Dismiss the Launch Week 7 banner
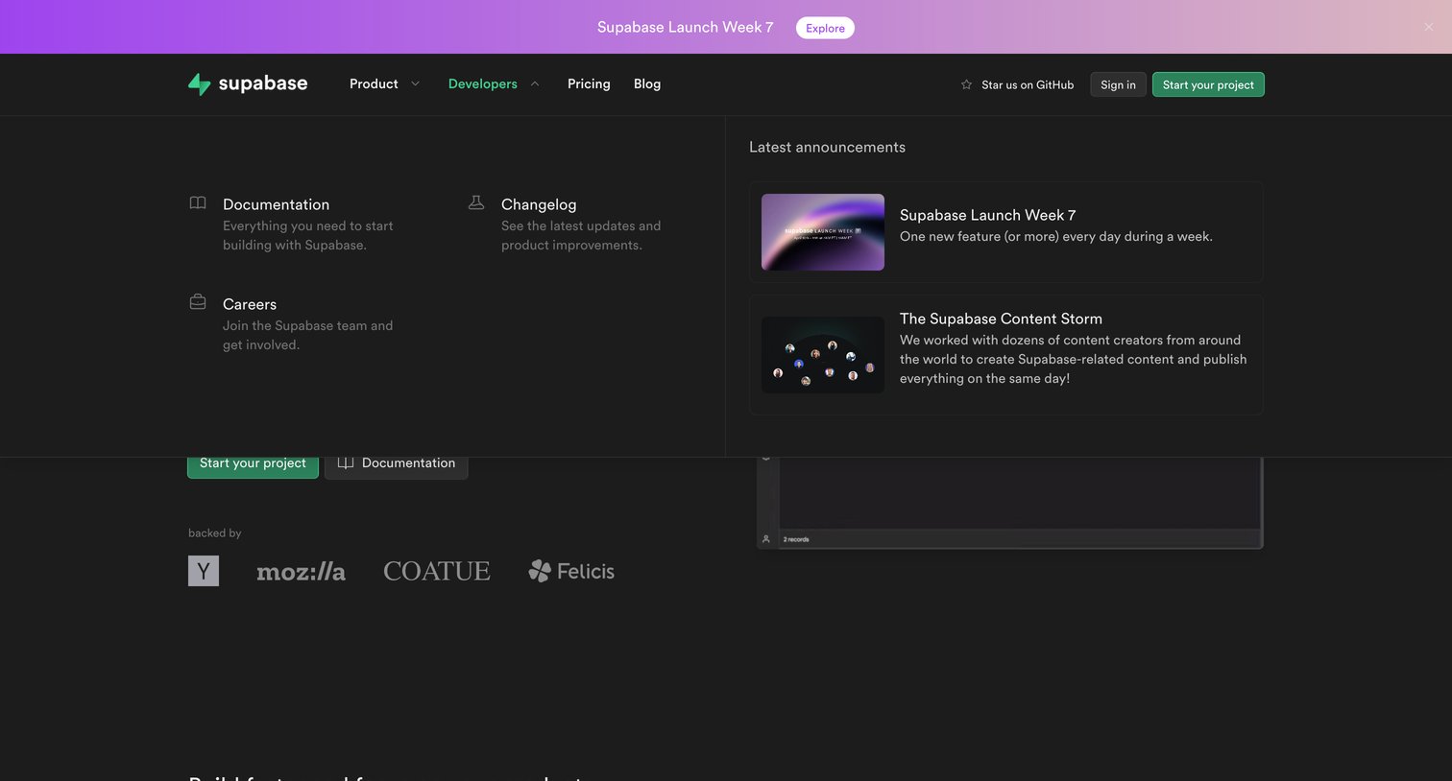The width and height of the screenshot is (1452, 781). pos(1428,27)
